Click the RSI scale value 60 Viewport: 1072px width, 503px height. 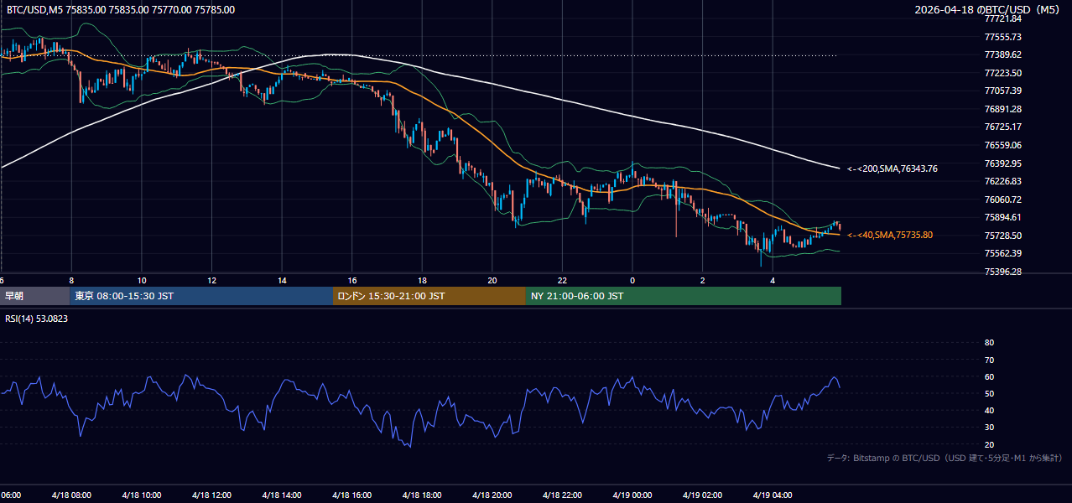[x=989, y=376]
